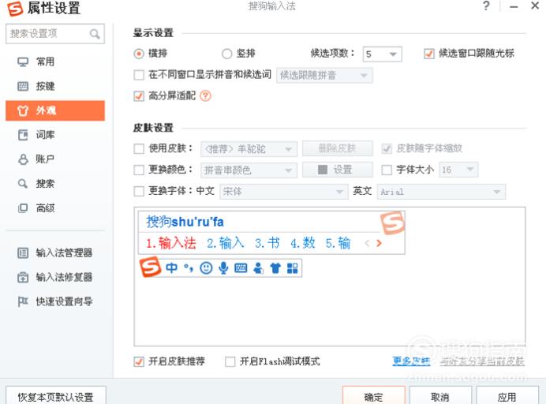Image resolution: width=546 pixels, height=404 pixels.
Task: Launch 输入法修复器
Action: click(x=55, y=277)
